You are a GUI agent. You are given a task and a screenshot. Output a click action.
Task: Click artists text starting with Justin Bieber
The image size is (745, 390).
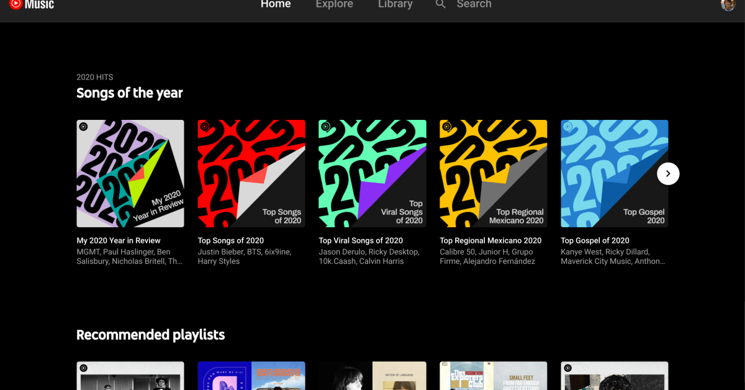pos(245,256)
